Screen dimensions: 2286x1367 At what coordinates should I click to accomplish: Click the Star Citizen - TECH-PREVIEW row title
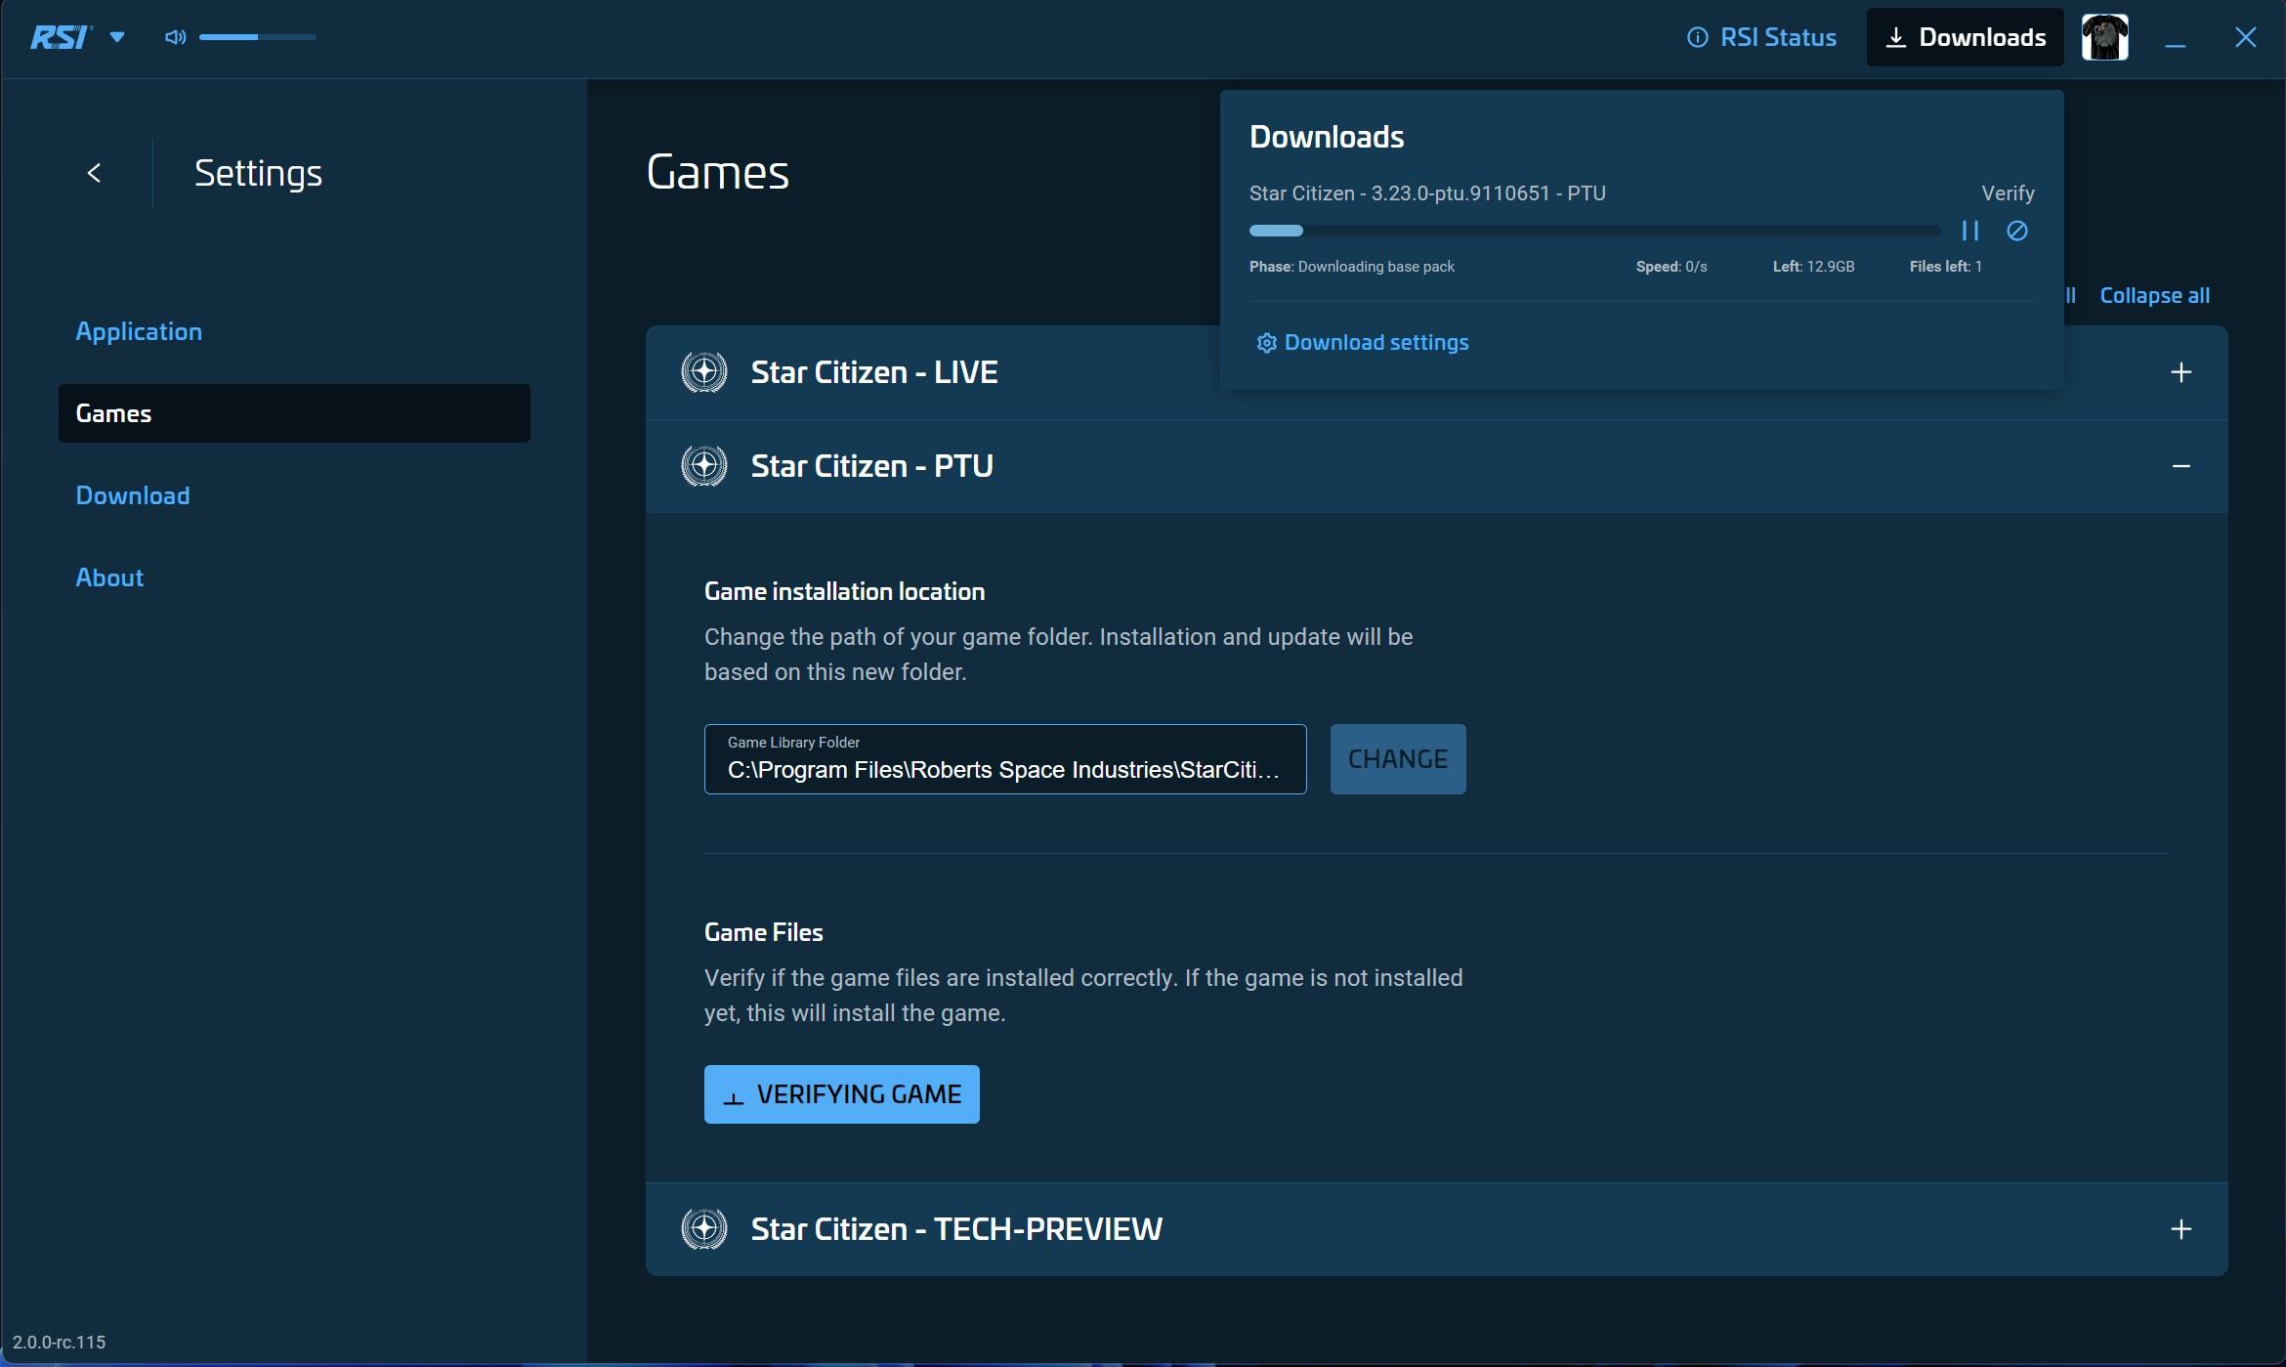pos(956,1229)
